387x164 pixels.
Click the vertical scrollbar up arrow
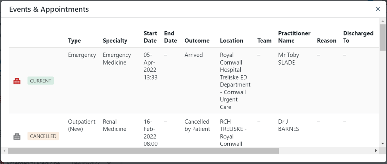tap(383, 22)
